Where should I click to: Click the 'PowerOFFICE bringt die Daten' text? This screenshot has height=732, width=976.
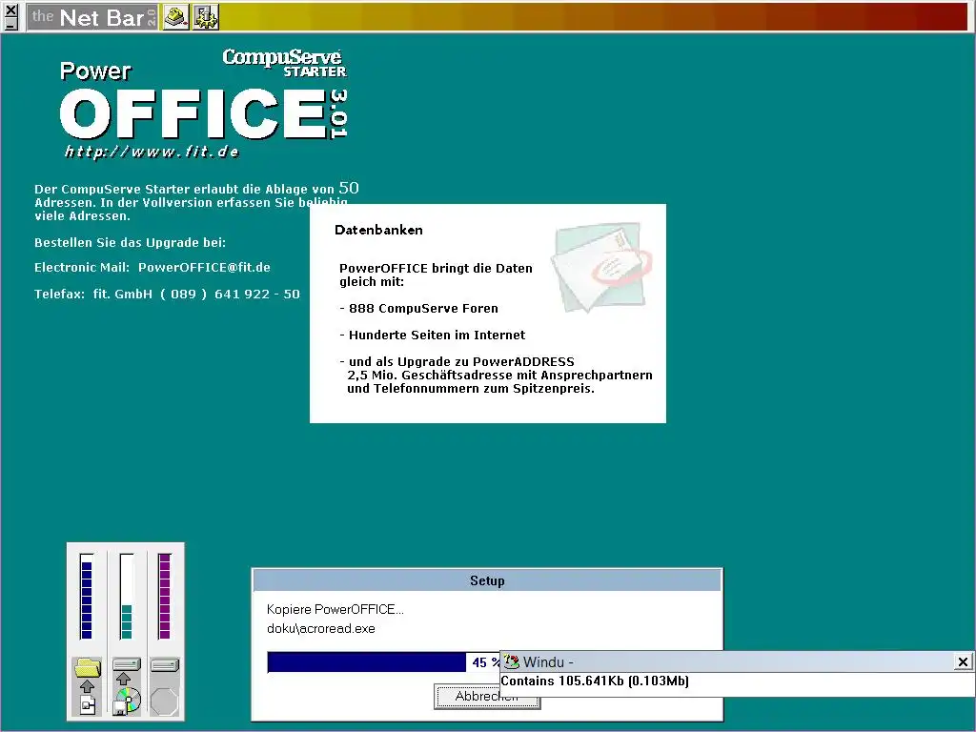coord(436,268)
